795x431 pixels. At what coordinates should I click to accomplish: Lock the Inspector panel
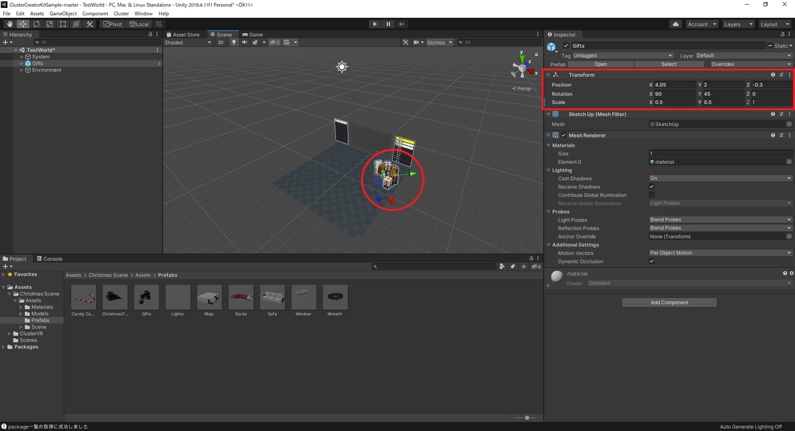tap(782, 34)
